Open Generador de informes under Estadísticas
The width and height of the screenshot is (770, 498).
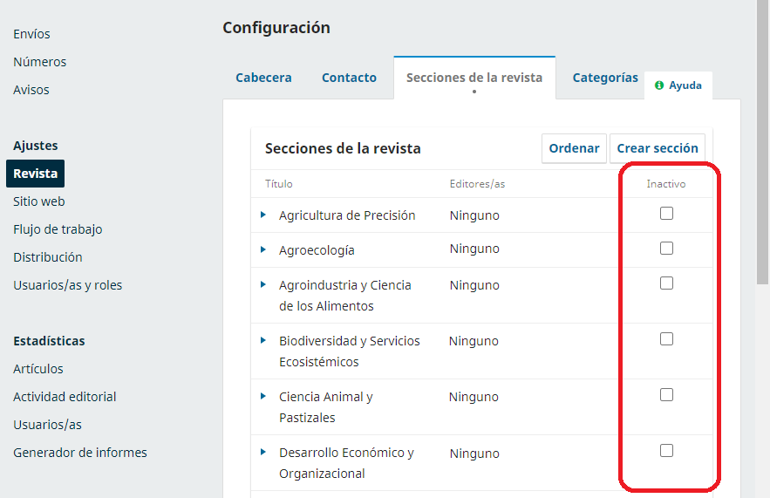point(79,453)
